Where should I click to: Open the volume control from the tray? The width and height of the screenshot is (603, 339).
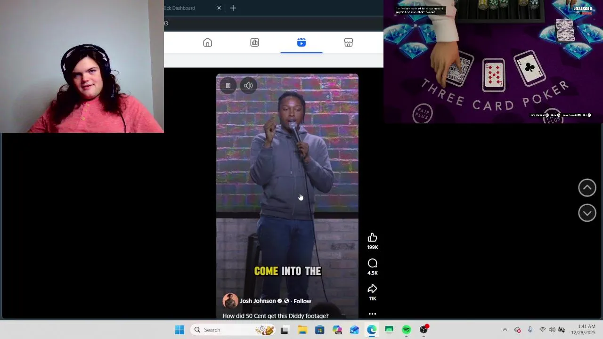tap(552, 330)
